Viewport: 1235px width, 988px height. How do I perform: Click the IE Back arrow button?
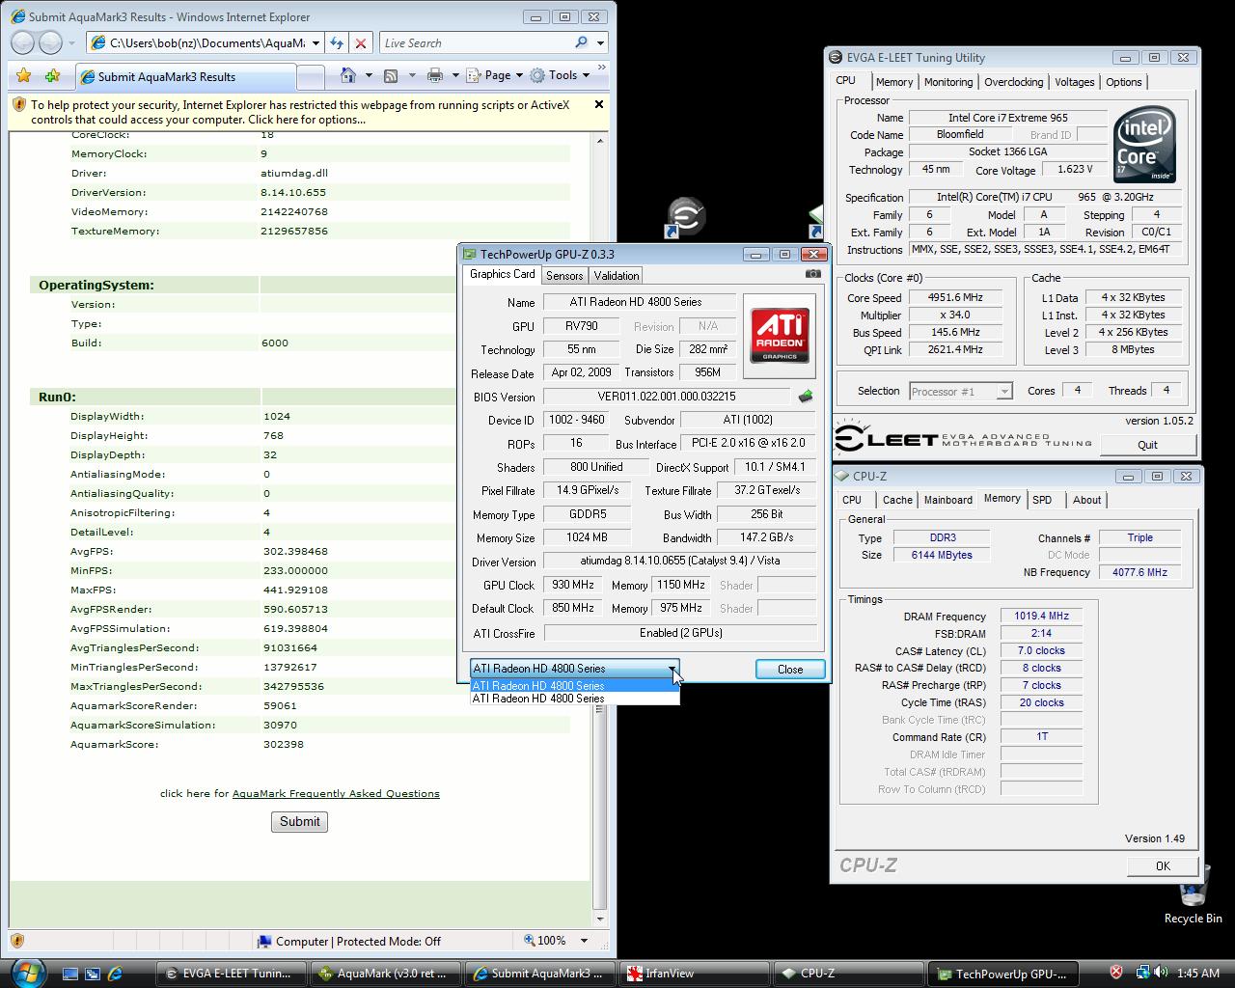tap(23, 42)
